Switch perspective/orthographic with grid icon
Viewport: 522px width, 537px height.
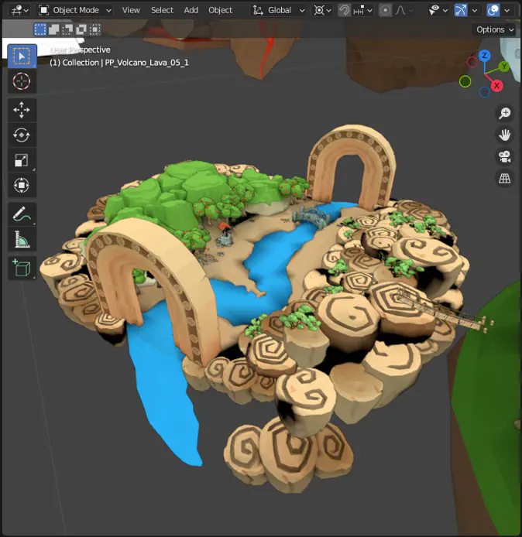click(504, 179)
